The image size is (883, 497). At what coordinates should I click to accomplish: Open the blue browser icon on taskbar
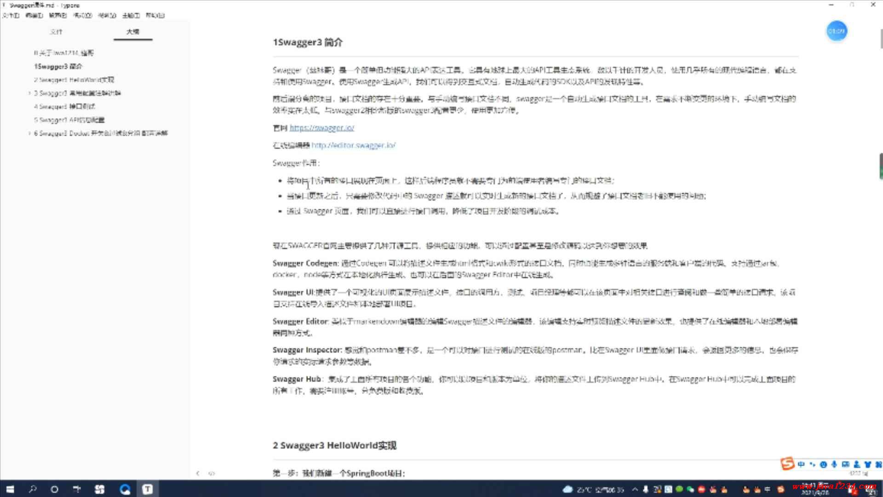pos(125,489)
